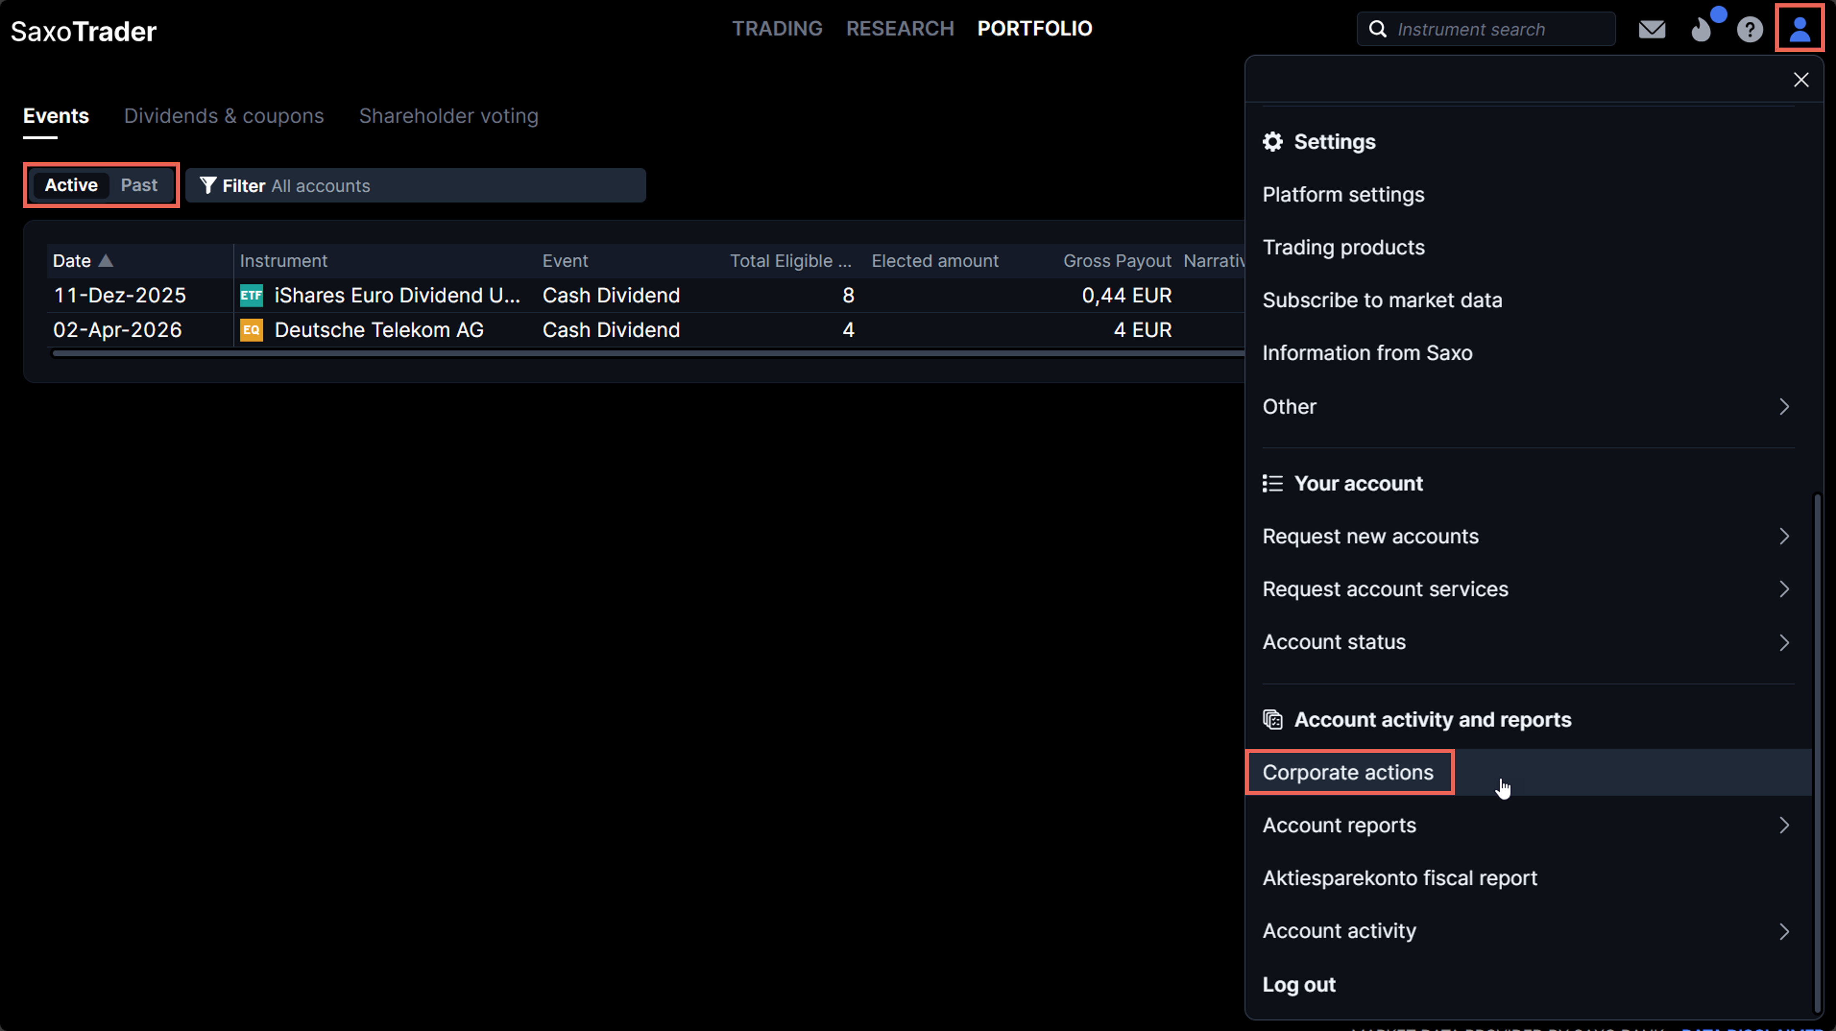The height and width of the screenshot is (1031, 1836).
Task: Expand Account reports submenu
Action: (1783, 825)
